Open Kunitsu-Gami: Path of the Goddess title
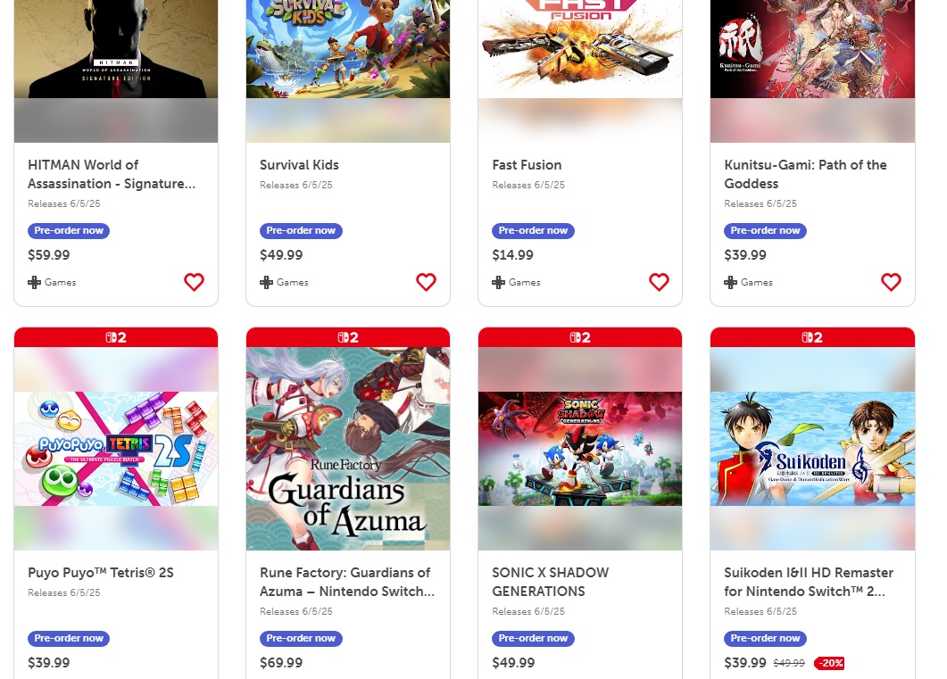947x679 pixels. pyautogui.click(x=805, y=174)
